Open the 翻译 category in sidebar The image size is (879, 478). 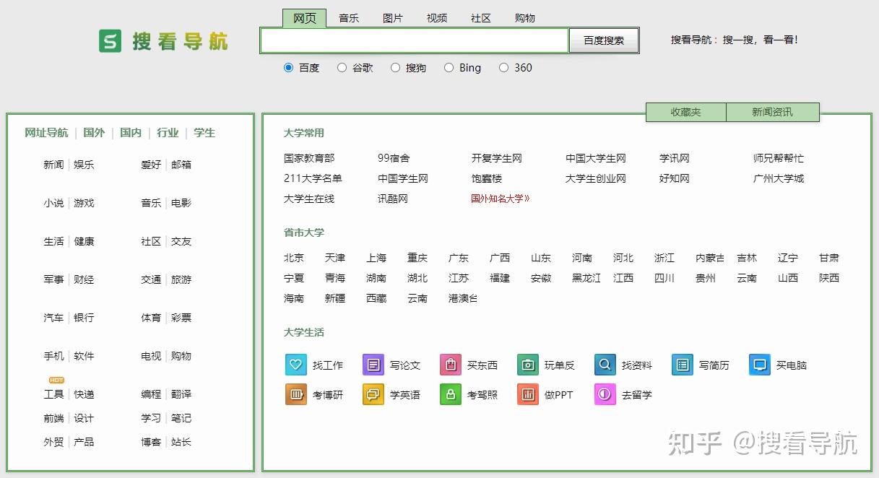(x=181, y=394)
